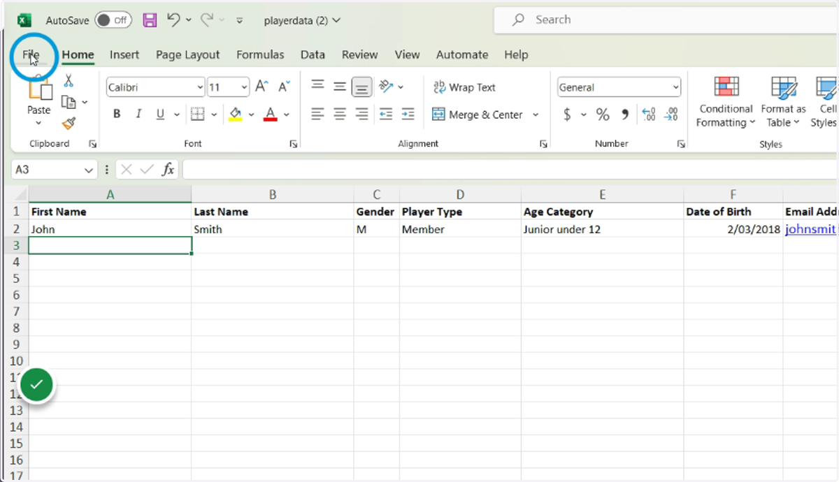Apply Accounting format with dollar sign icon
The height and width of the screenshot is (482, 839).
coord(567,115)
